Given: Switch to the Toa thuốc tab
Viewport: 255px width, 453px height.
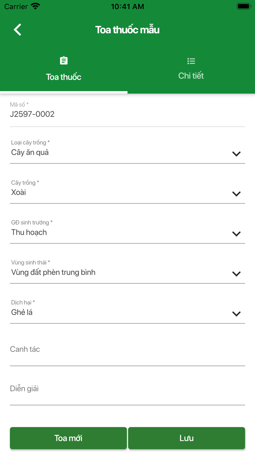Looking at the screenshot, I should tap(64, 77).
